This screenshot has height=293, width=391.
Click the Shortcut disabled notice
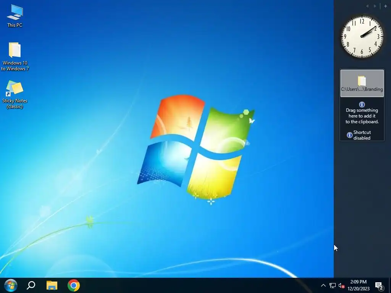359,135
